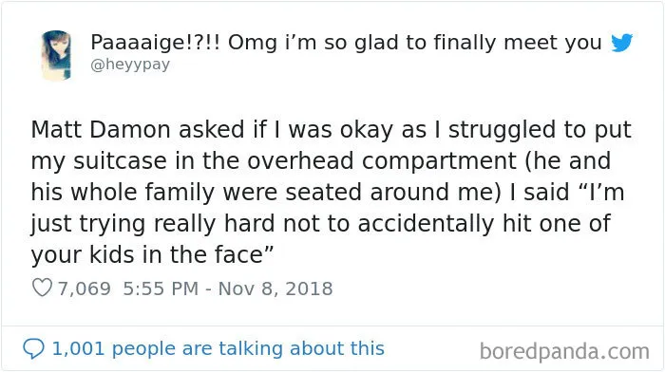Click the boredpanda.com watermark
The height and width of the screenshot is (372, 665).
click(564, 352)
